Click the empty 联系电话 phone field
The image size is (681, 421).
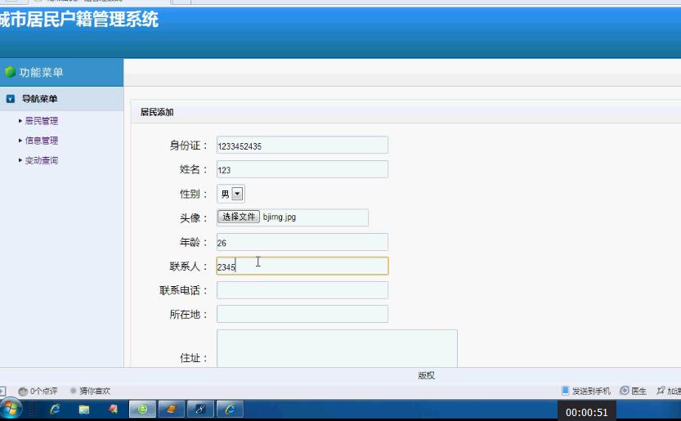click(x=302, y=290)
